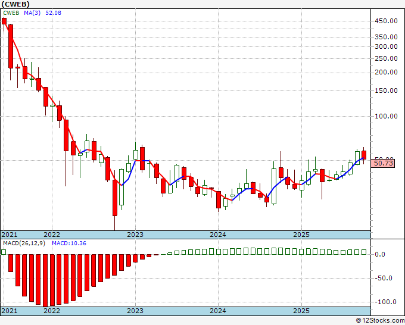Click the 2023 label on price chart axis

coord(135,235)
